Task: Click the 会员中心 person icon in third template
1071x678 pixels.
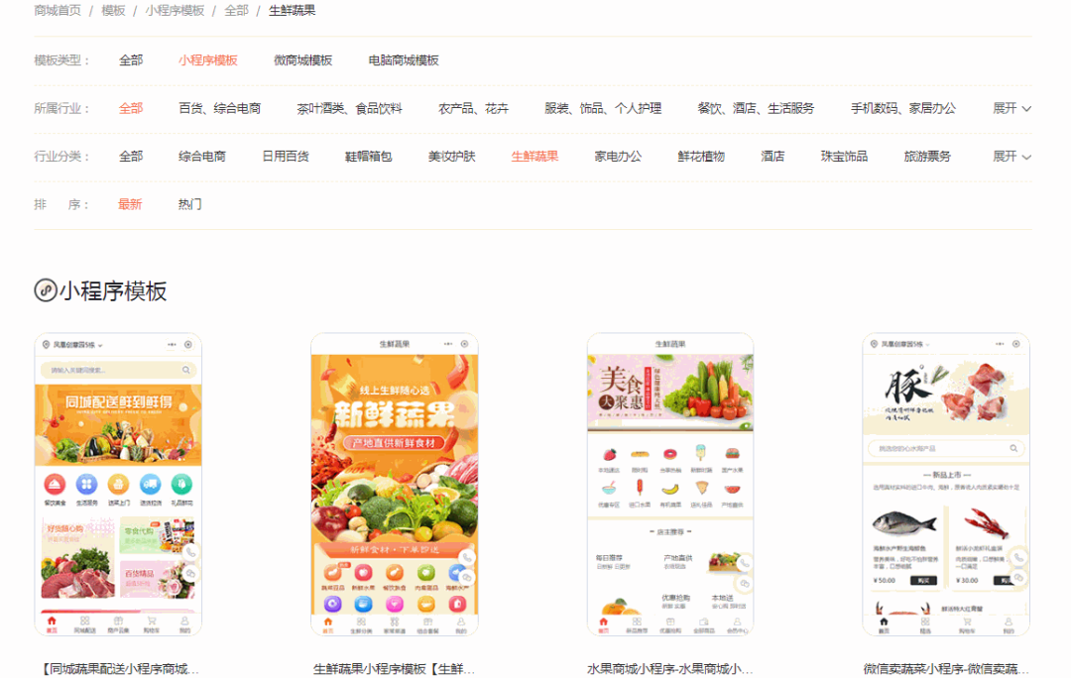Action: click(737, 622)
